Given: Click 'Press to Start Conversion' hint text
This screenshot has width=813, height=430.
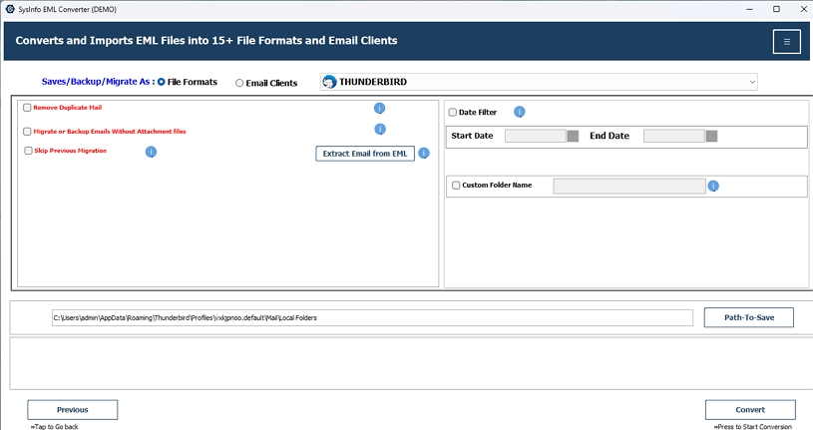Looking at the screenshot, I should click(x=753, y=426).
